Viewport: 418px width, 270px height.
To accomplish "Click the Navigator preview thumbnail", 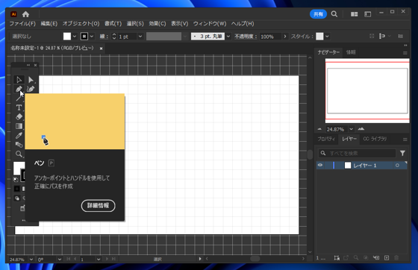I will click(367, 90).
